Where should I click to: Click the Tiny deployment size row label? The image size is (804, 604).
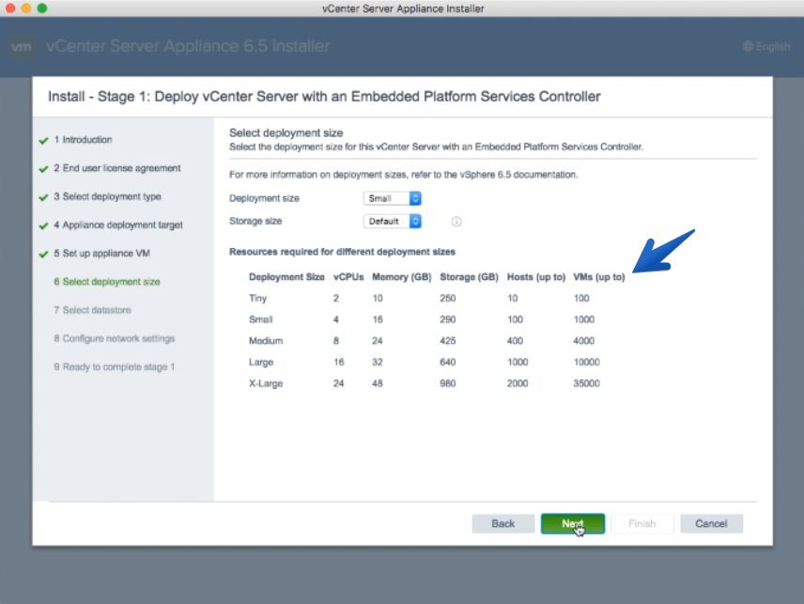coord(258,299)
